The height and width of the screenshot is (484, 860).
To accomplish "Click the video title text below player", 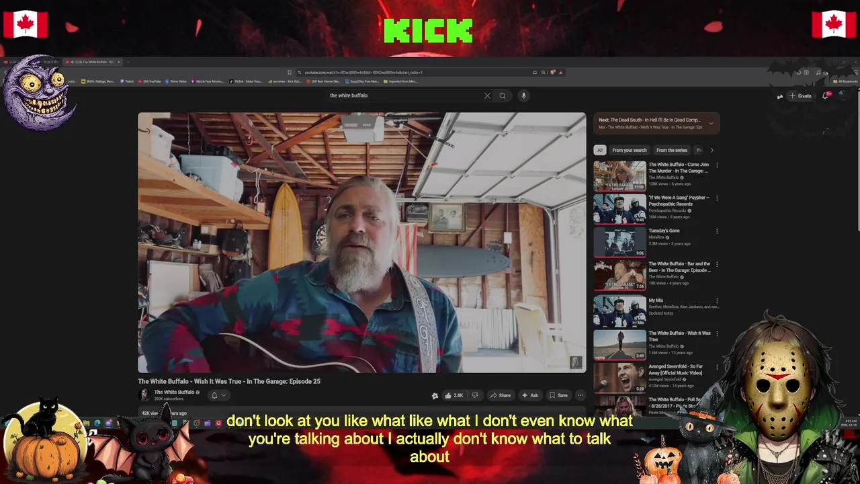I will click(229, 381).
